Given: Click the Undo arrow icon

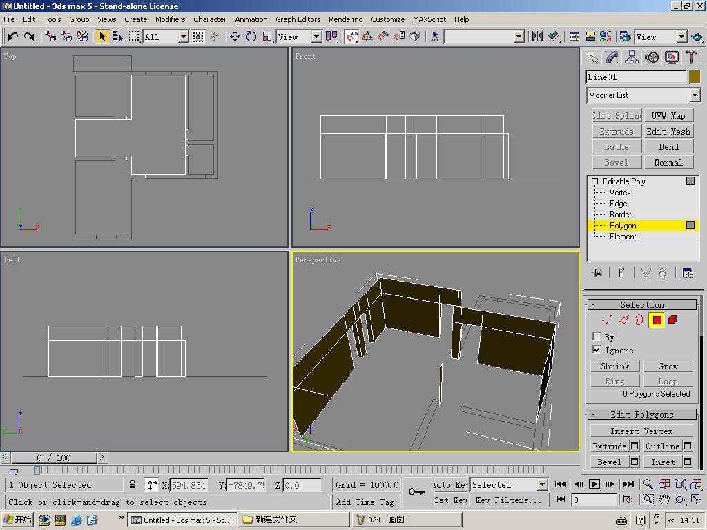Looking at the screenshot, I should (13, 37).
